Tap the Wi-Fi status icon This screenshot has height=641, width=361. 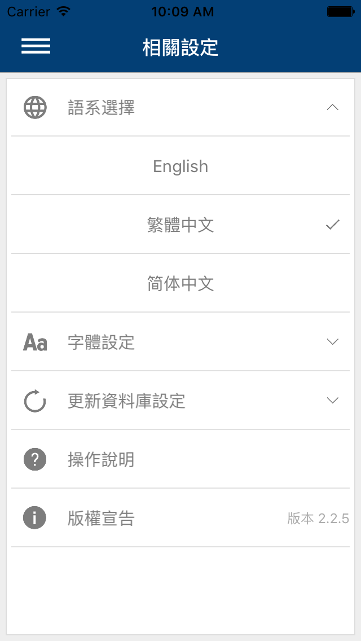point(64,11)
